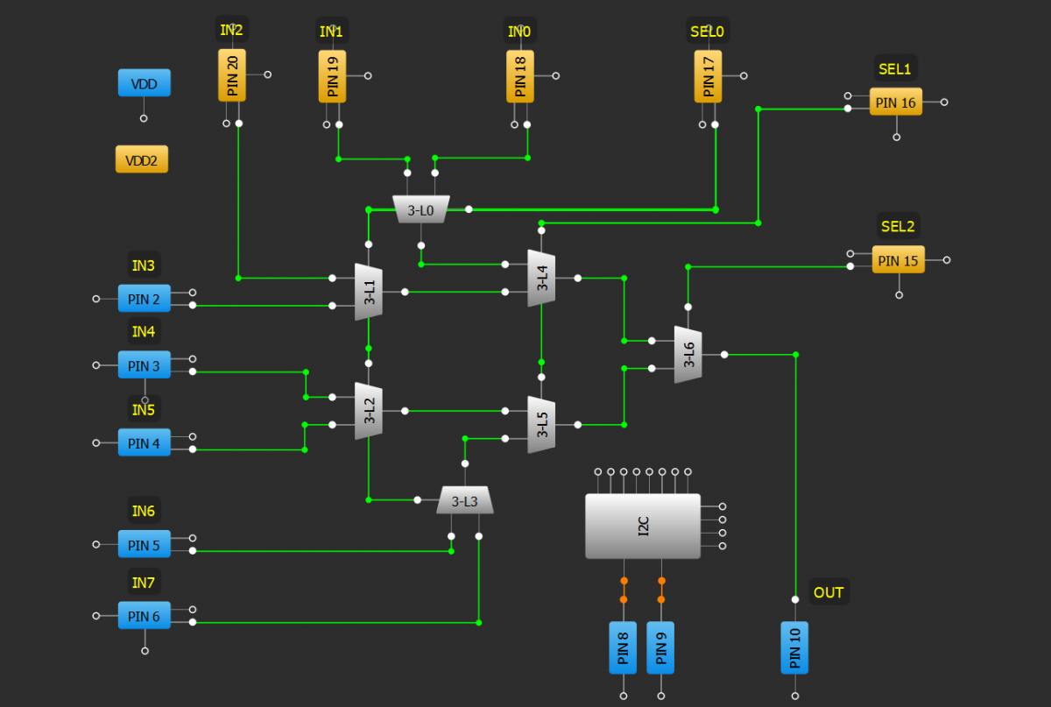The width and height of the screenshot is (1051, 707).
Task: Click the 3-L3 LUT block
Action: click(x=464, y=501)
